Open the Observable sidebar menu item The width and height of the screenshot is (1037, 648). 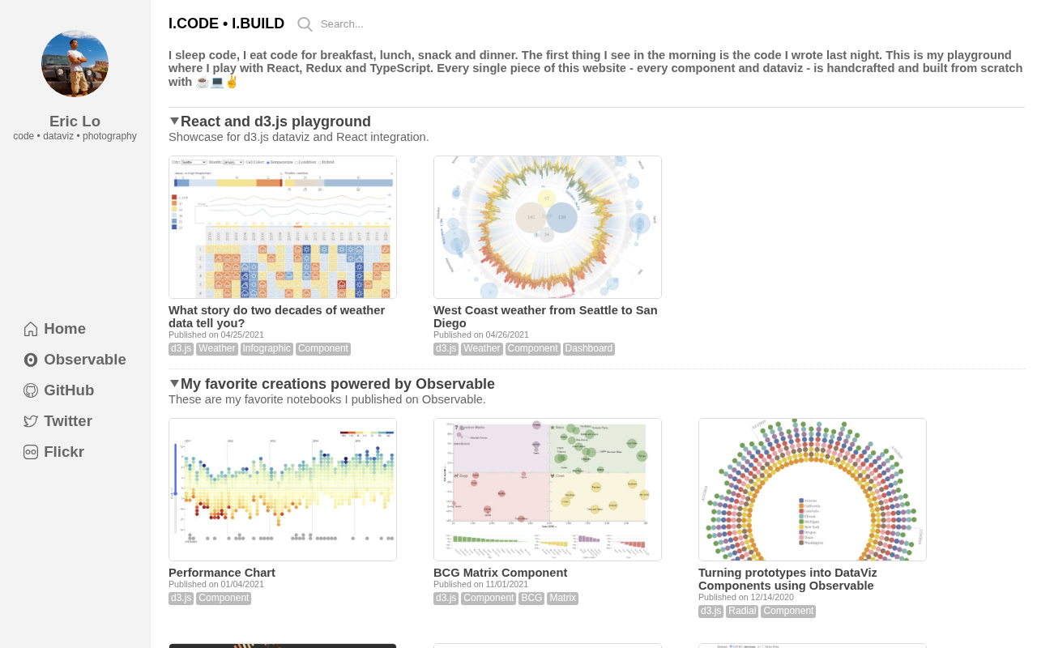84,360
